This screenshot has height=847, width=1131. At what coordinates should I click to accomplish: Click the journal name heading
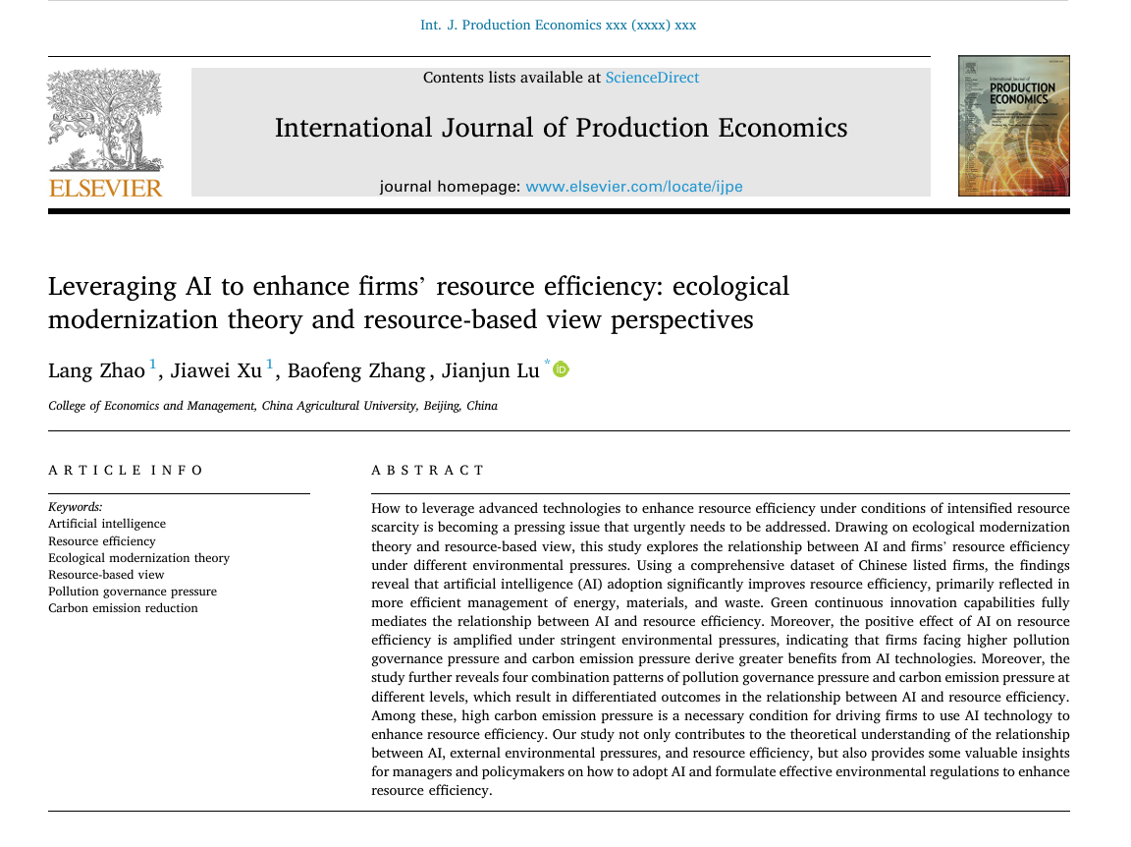(562, 128)
